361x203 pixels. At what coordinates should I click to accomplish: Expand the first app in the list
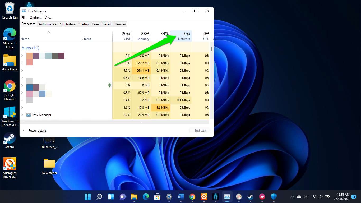23,56
